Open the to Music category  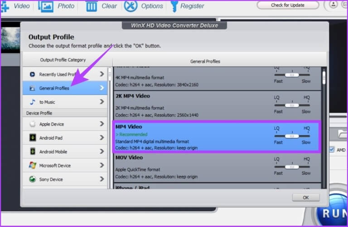coord(65,102)
